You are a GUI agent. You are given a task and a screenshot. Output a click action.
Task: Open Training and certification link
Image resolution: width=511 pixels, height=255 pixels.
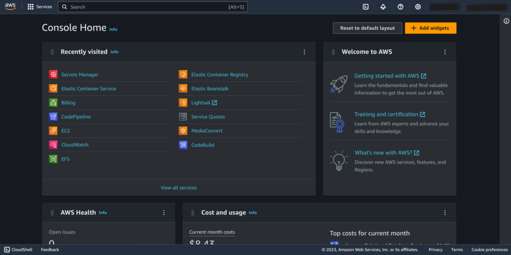pos(389,114)
